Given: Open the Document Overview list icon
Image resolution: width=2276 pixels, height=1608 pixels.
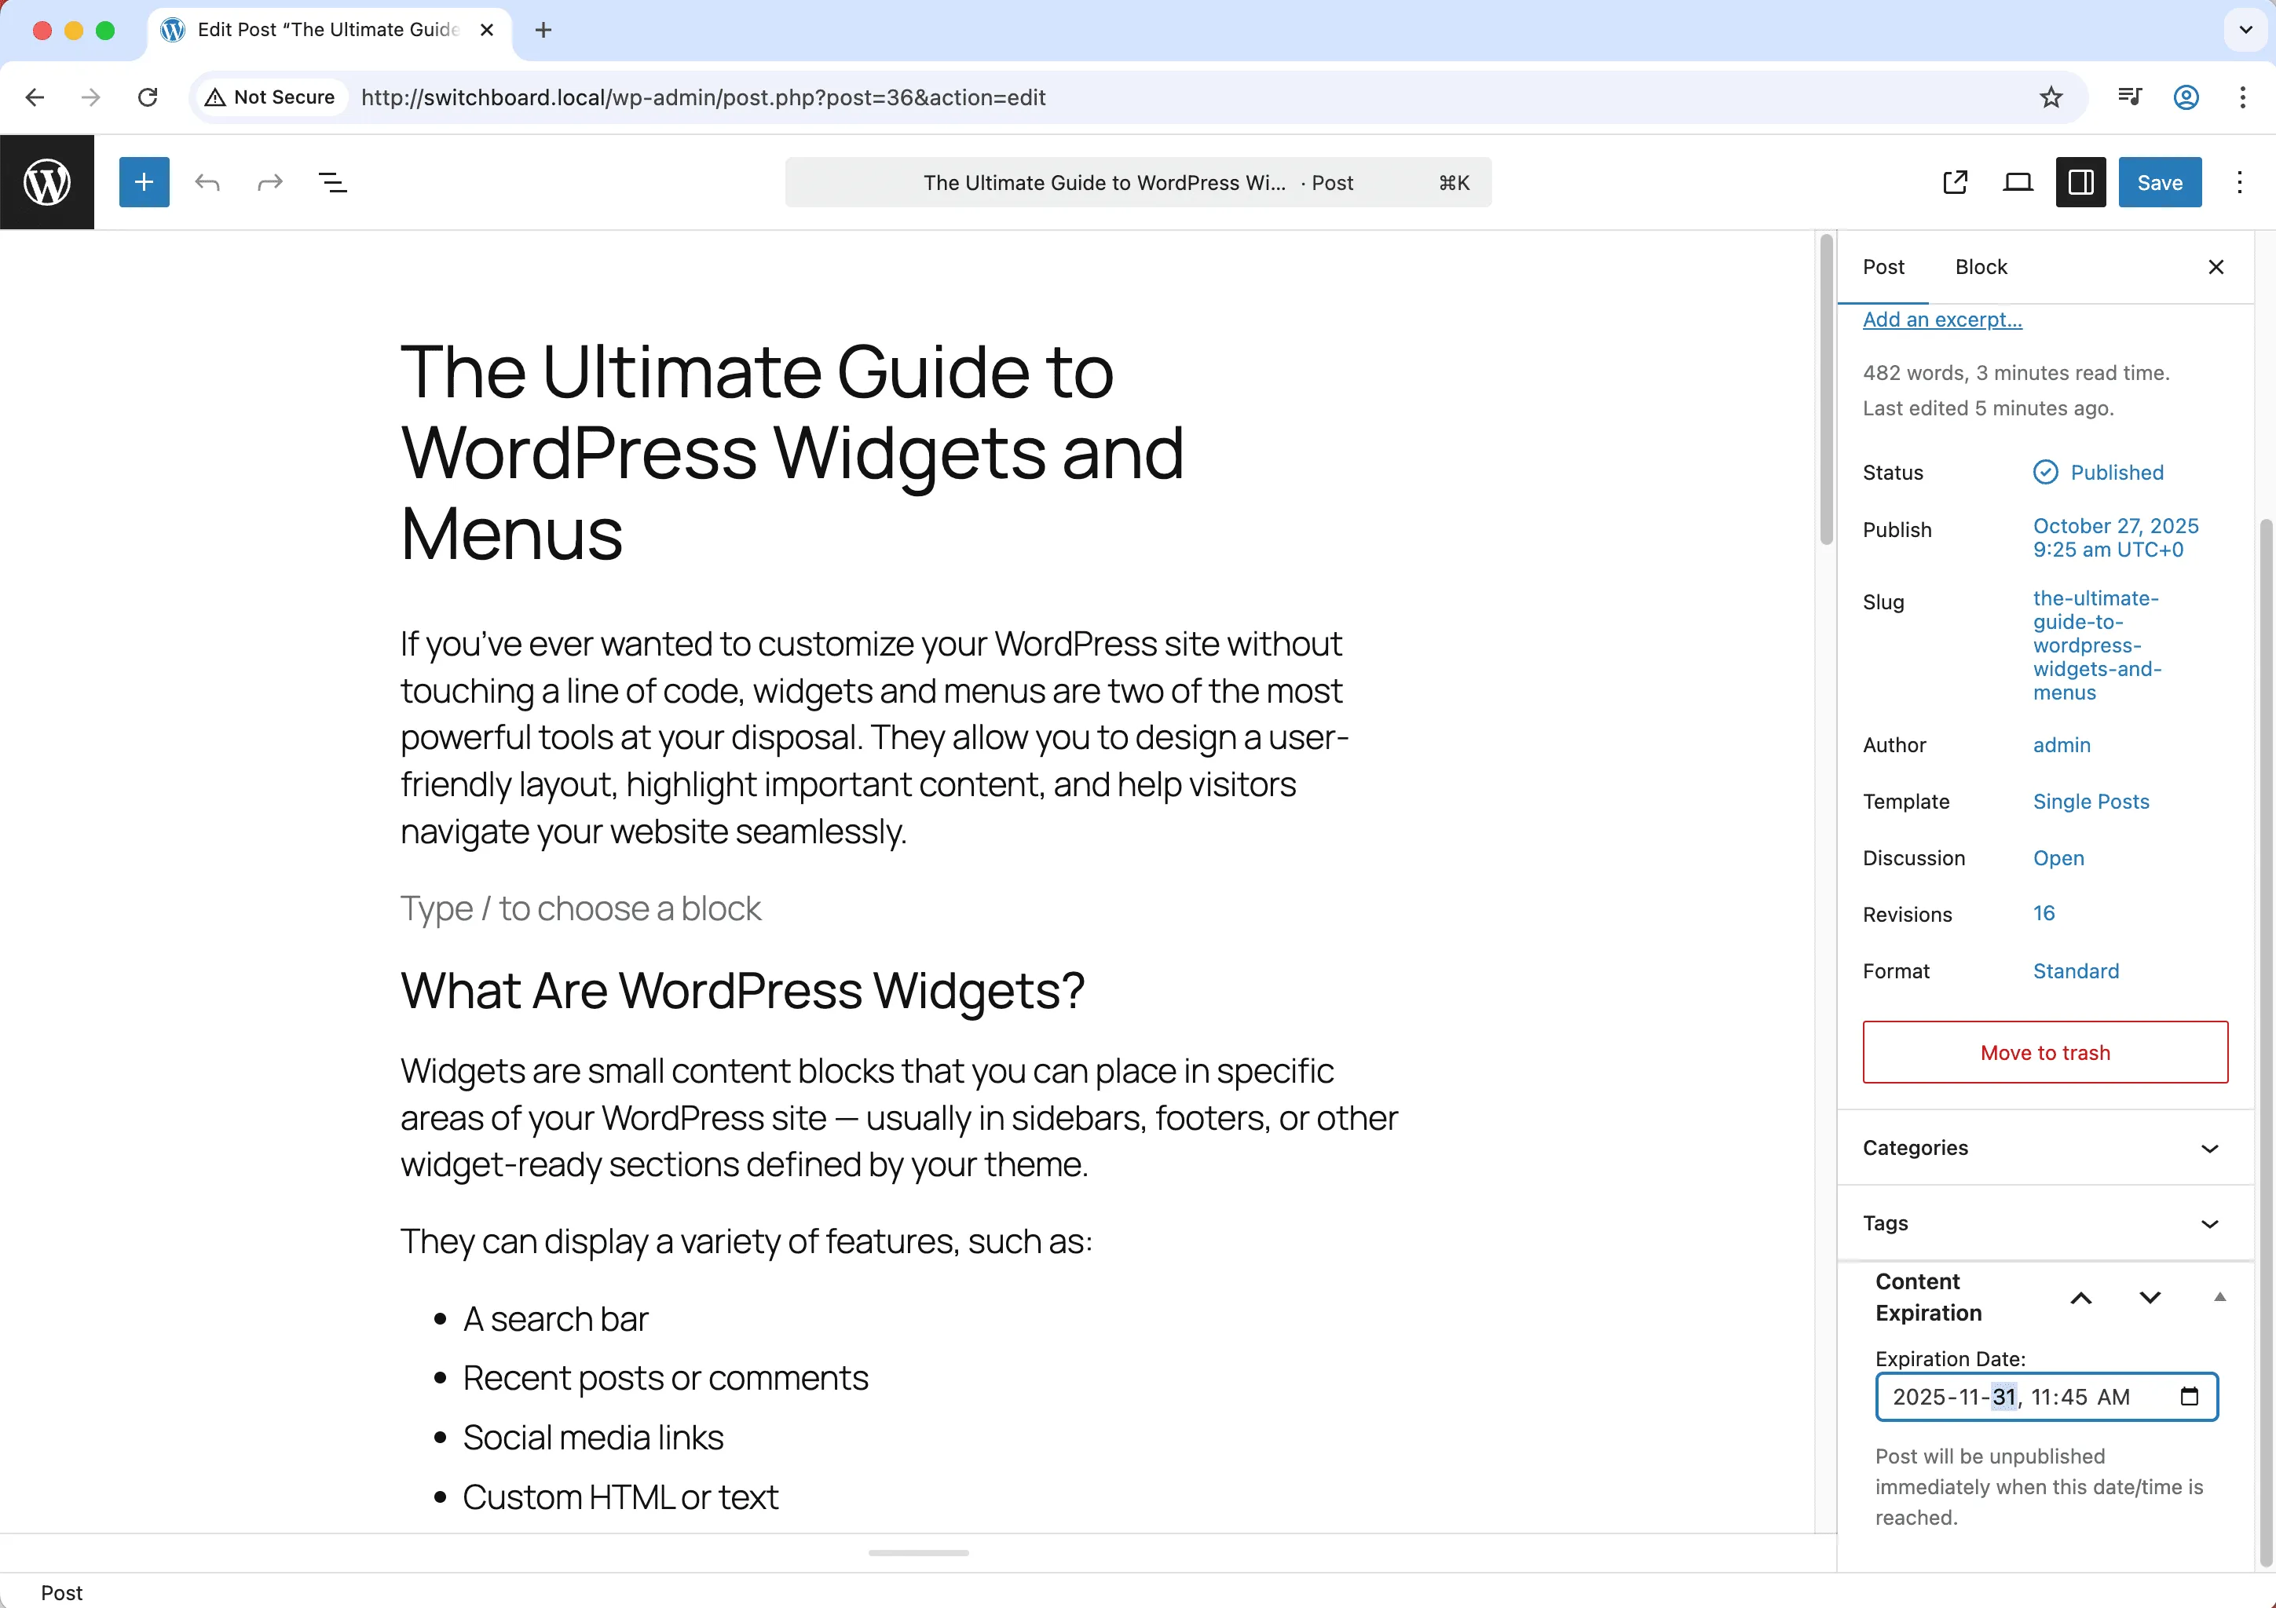Looking at the screenshot, I should pyautogui.click(x=333, y=182).
